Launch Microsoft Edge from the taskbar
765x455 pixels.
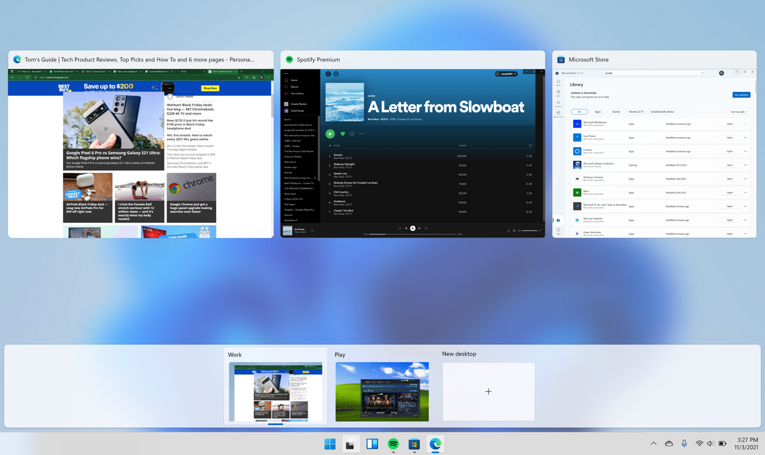(x=435, y=444)
